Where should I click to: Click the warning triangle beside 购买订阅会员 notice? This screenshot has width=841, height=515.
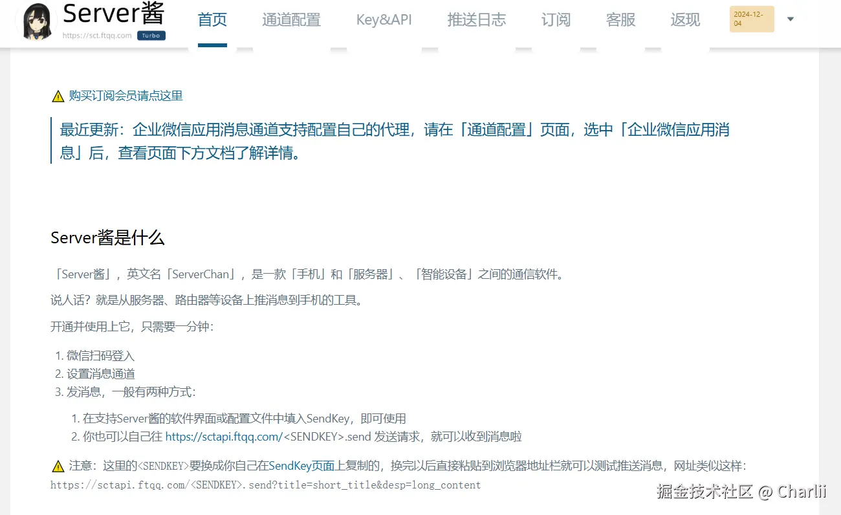58,96
